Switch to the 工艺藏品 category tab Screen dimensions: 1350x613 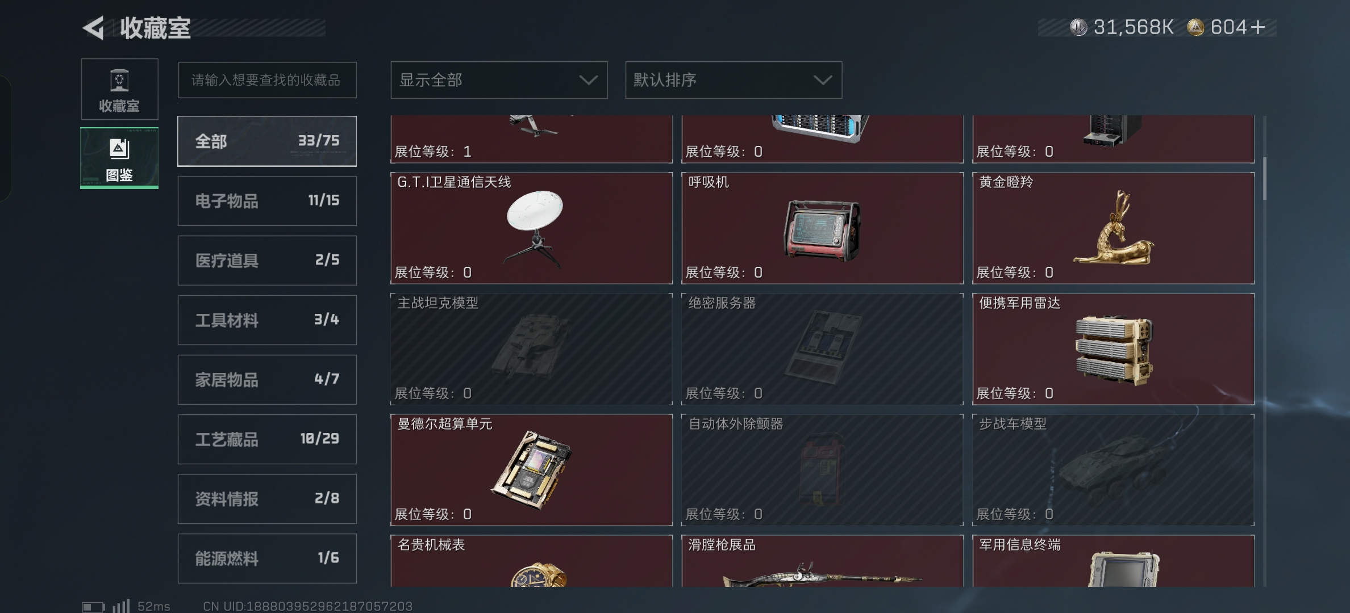267,439
